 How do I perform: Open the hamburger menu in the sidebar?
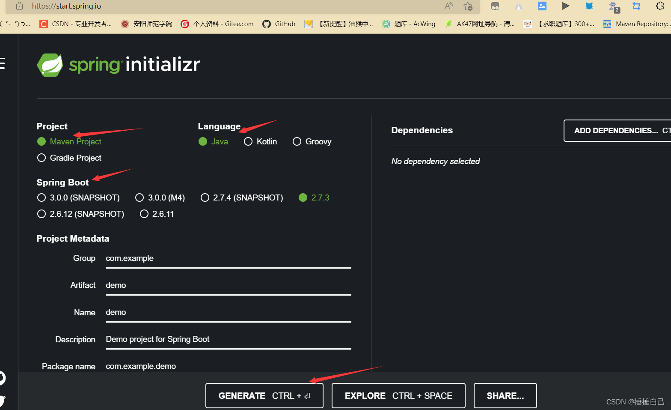[x=2, y=63]
